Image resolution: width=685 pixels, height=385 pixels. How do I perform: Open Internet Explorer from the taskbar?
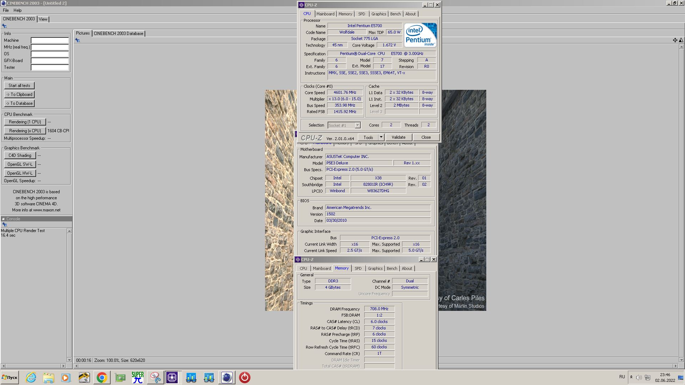(x=31, y=378)
